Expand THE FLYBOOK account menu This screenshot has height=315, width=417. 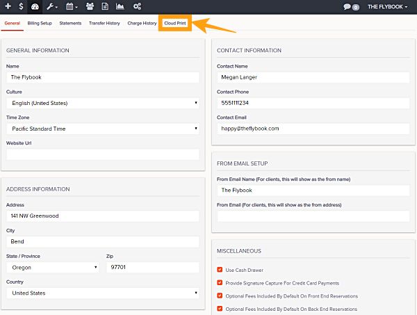tap(387, 7)
